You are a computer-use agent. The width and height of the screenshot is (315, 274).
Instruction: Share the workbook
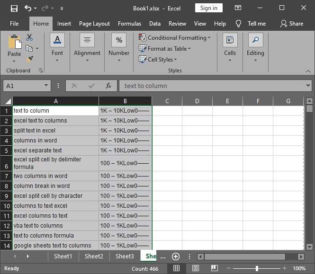292,24
